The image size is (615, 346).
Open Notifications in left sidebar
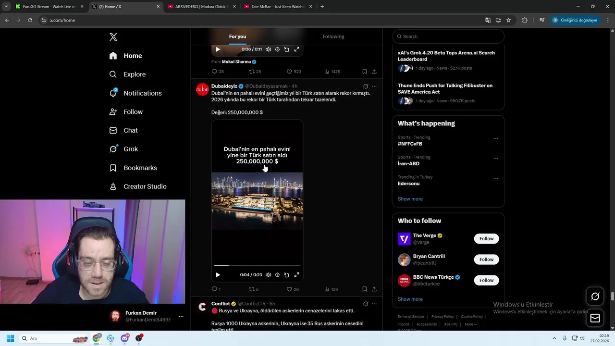tap(135, 93)
